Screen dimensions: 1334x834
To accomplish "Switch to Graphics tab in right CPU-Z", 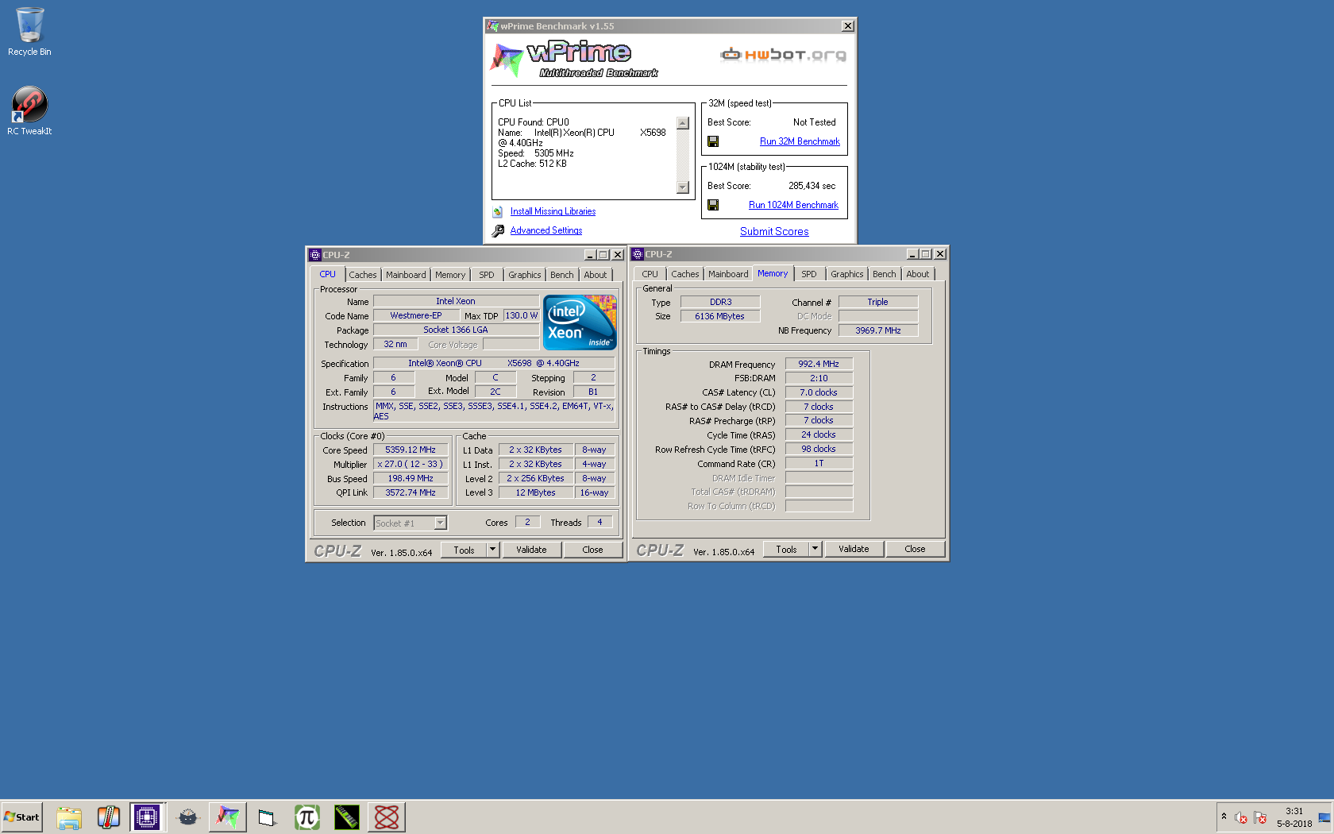I will tap(847, 274).
